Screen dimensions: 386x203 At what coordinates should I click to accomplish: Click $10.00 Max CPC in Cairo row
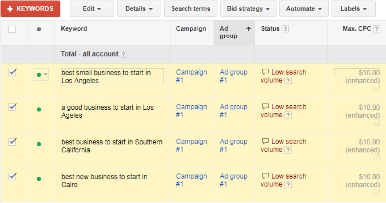click(x=369, y=177)
